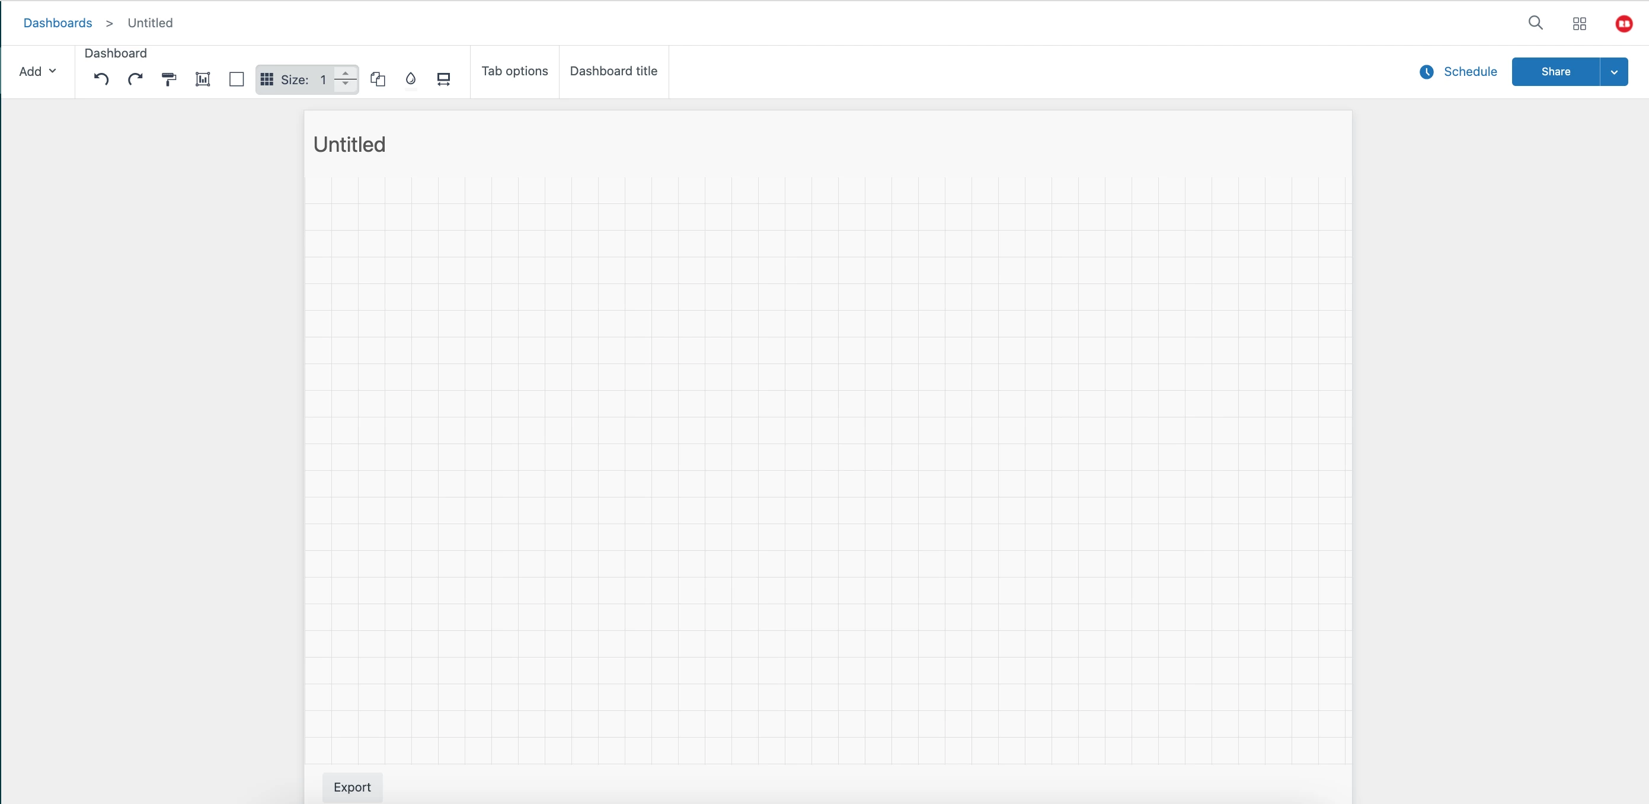Image resolution: width=1649 pixels, height=804 pixels.
Task: Click the blue Share button
Action: click(1555, 72)
